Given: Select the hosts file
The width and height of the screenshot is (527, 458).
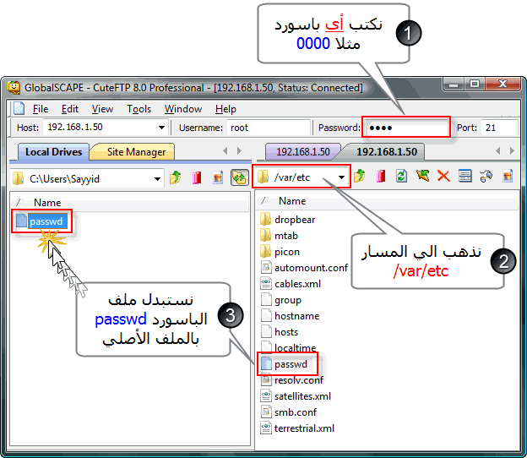Looking at the screenshot, I should (280, 332).
